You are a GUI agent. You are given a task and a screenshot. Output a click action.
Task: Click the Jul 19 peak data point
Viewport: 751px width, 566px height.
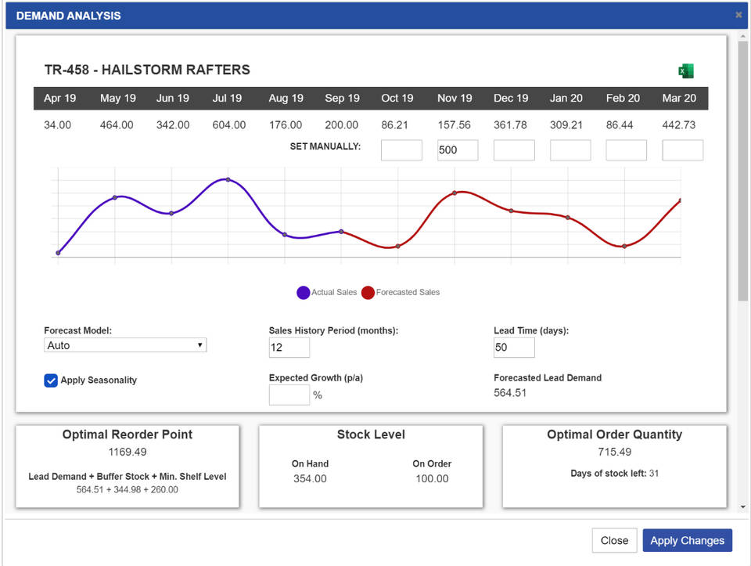228,180
